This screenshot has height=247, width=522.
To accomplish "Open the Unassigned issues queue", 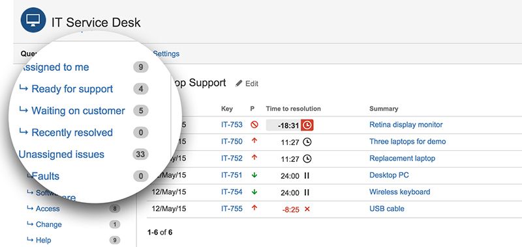I will [x=61, y=155].
